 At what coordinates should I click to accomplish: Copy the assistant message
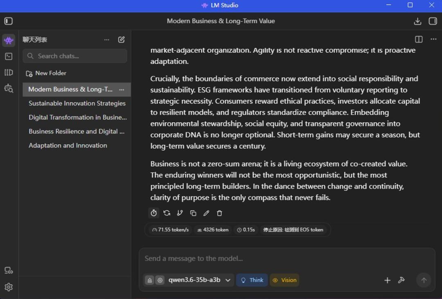193,213
